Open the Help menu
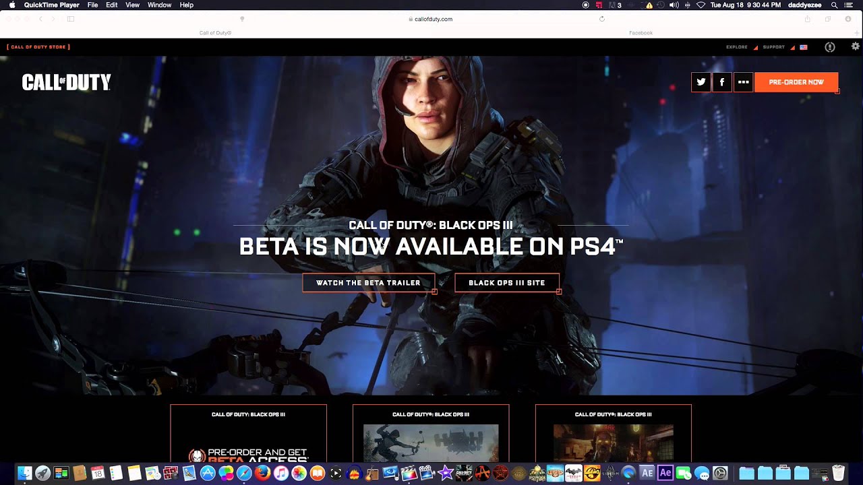 click(187, 5)
